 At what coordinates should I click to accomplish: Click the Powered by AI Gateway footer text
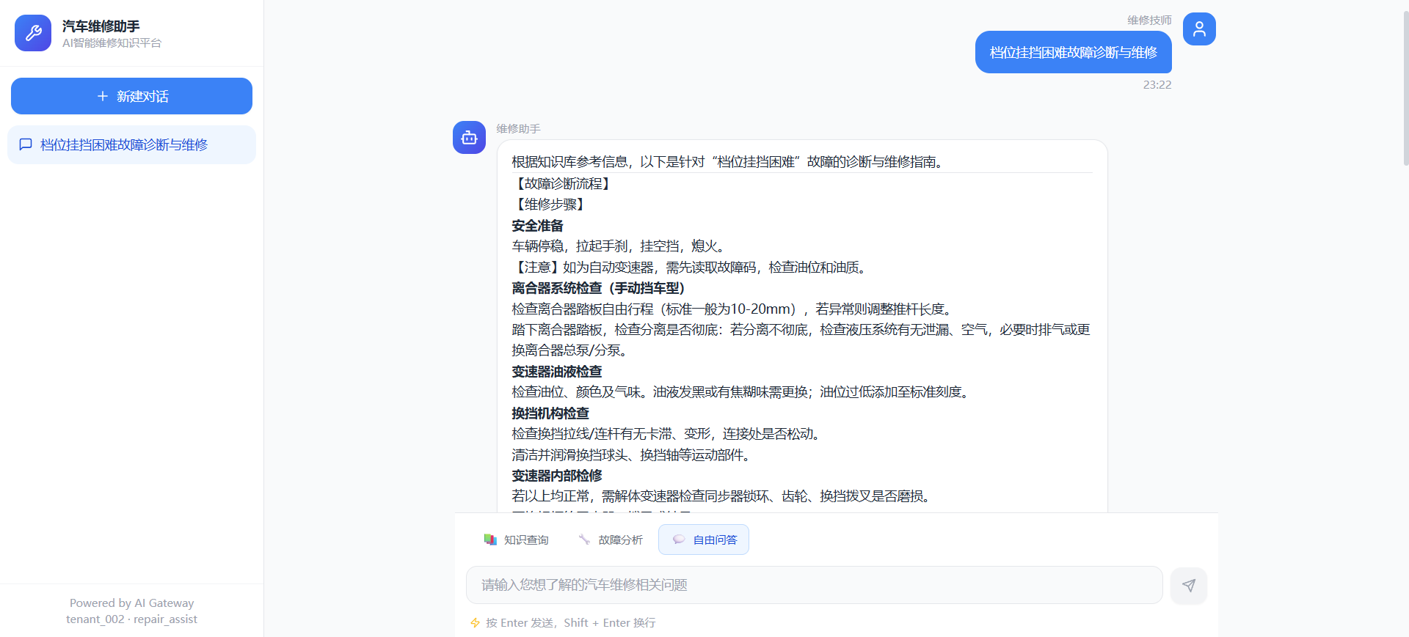pos(132,603)
